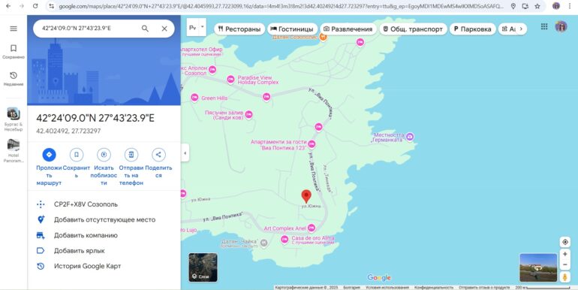Reload the page in the browser
Image resolution: width=578 pixels, height=290 pixels.
[x=35, y=6]
